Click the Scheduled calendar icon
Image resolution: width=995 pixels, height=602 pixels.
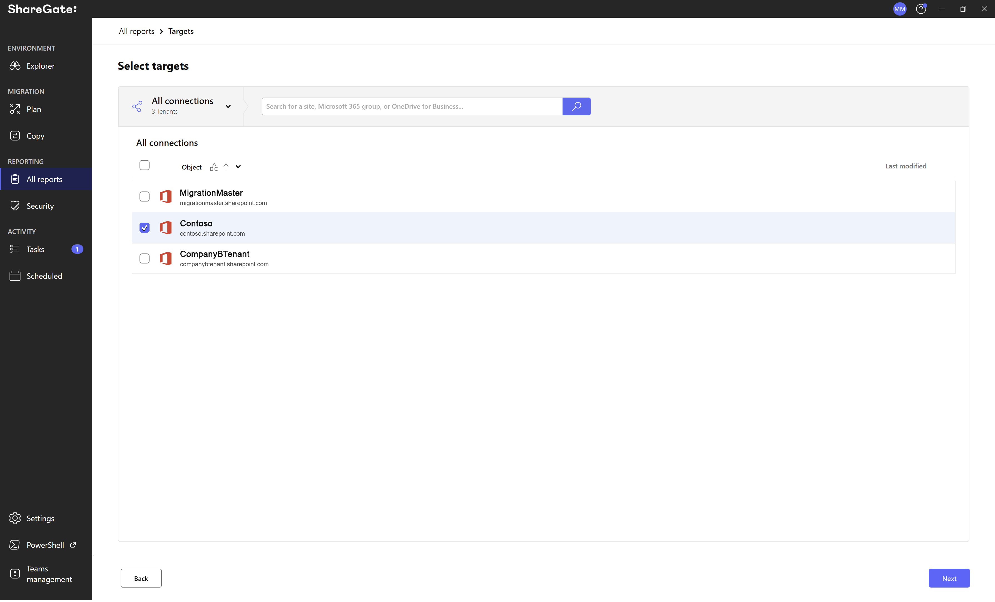pyautogui.click(x=15, y=276)
